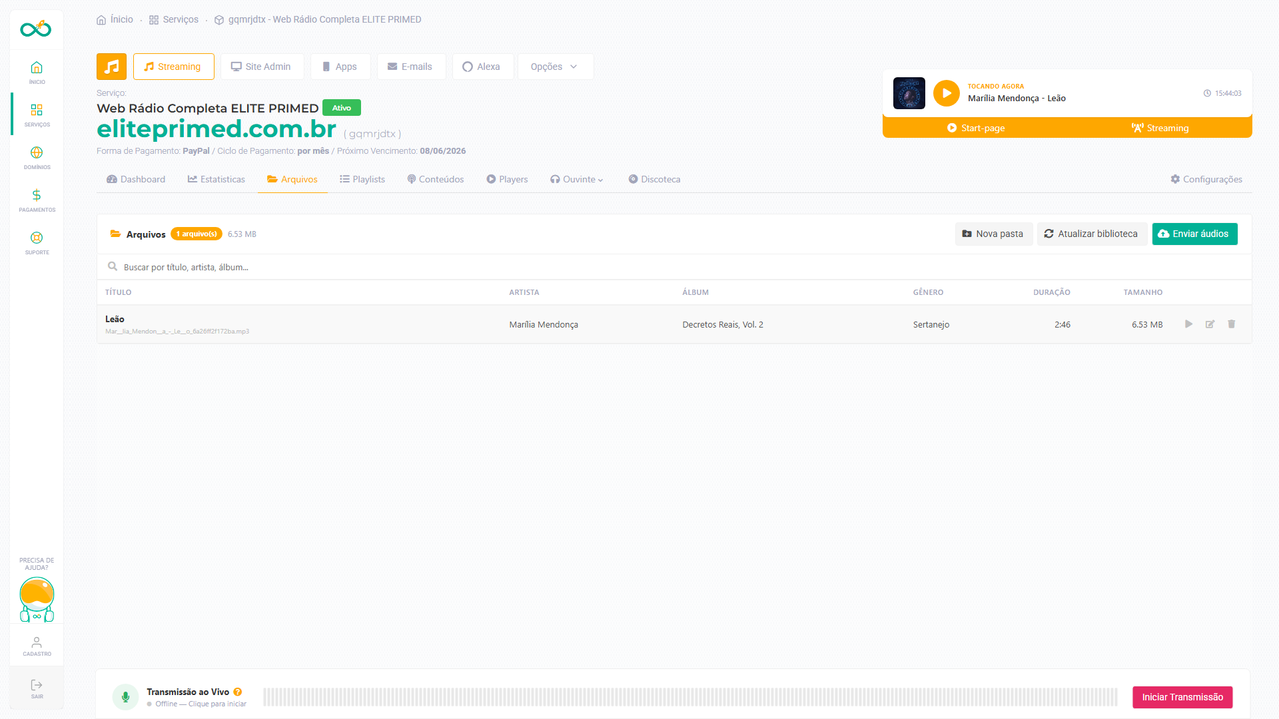Open the Apps tab
The image size is (1279, 719).
[x=340, y=67]
